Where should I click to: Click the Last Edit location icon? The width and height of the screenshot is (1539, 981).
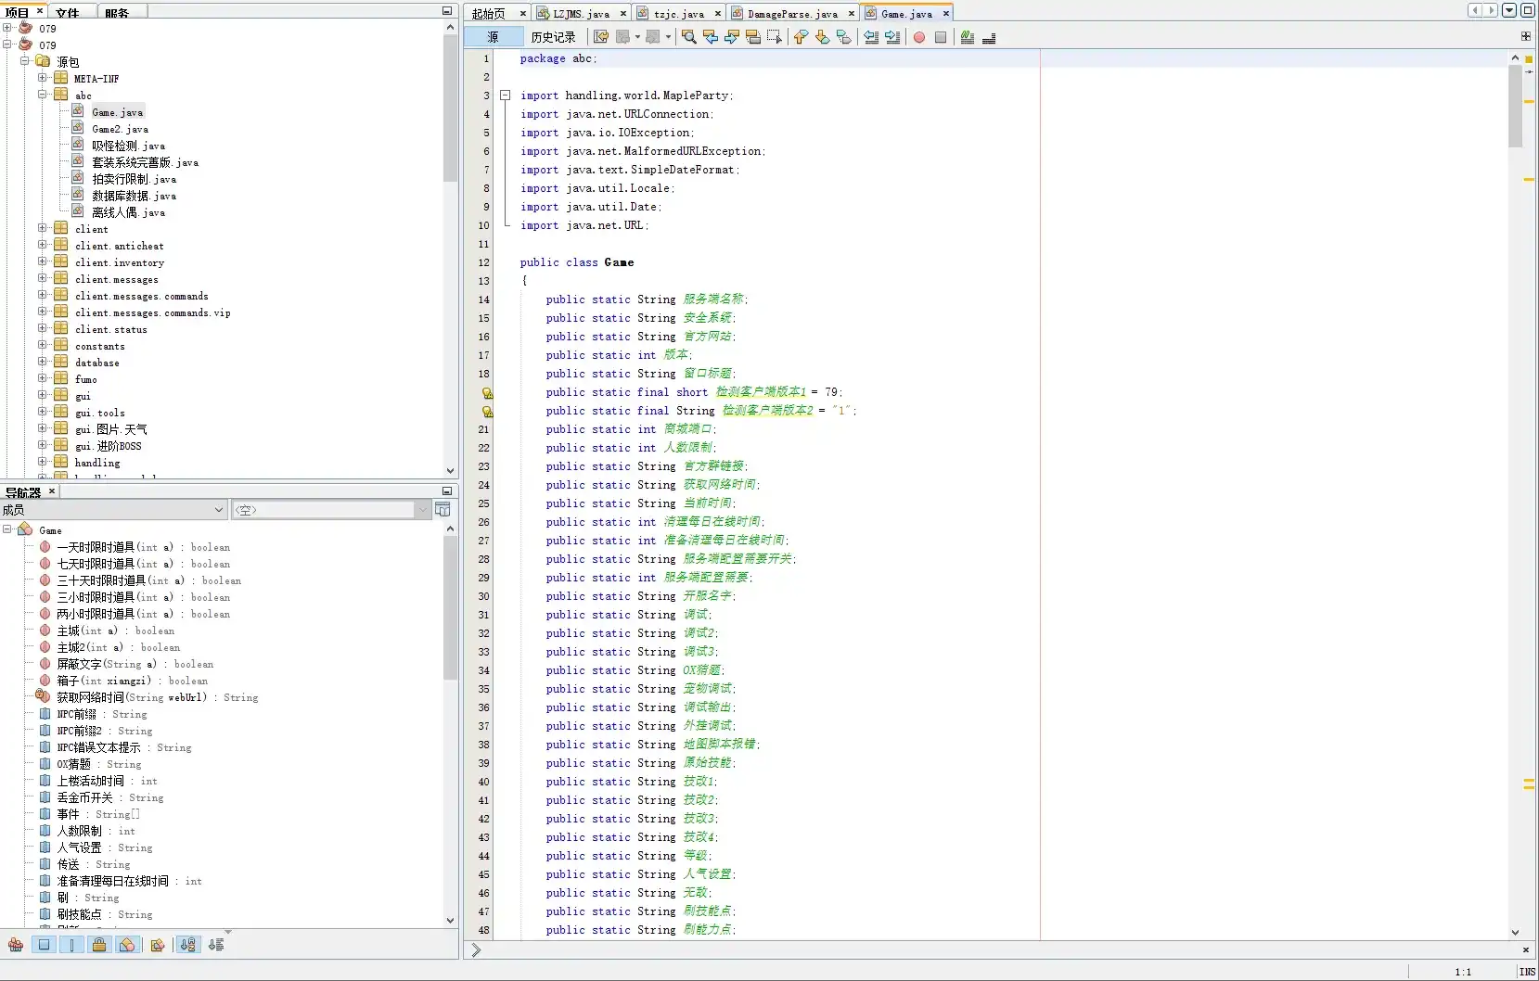pos(601,37)
